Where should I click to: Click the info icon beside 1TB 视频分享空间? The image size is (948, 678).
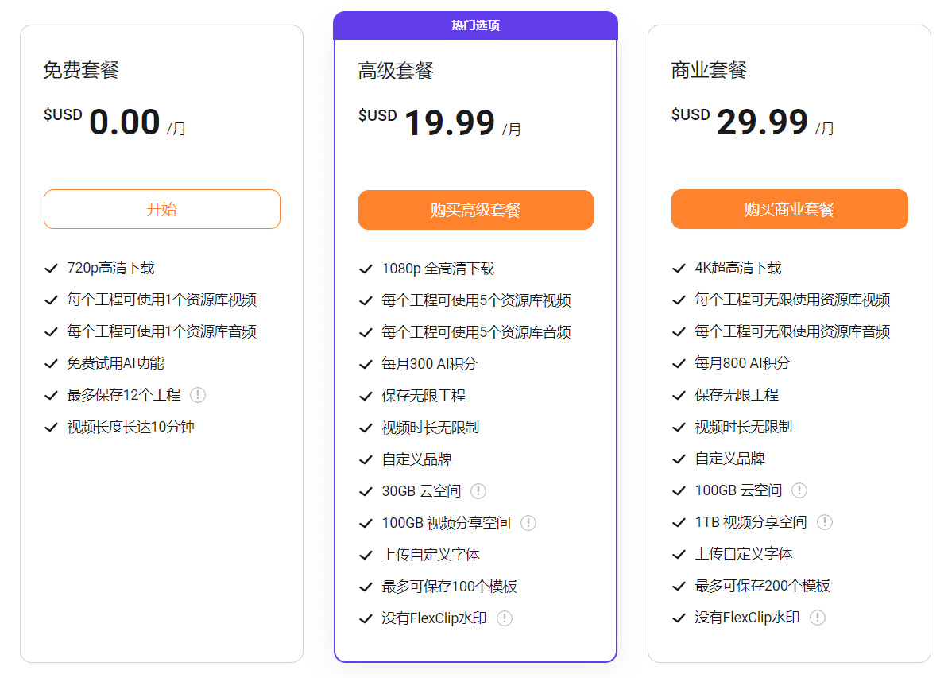(825, 522)
